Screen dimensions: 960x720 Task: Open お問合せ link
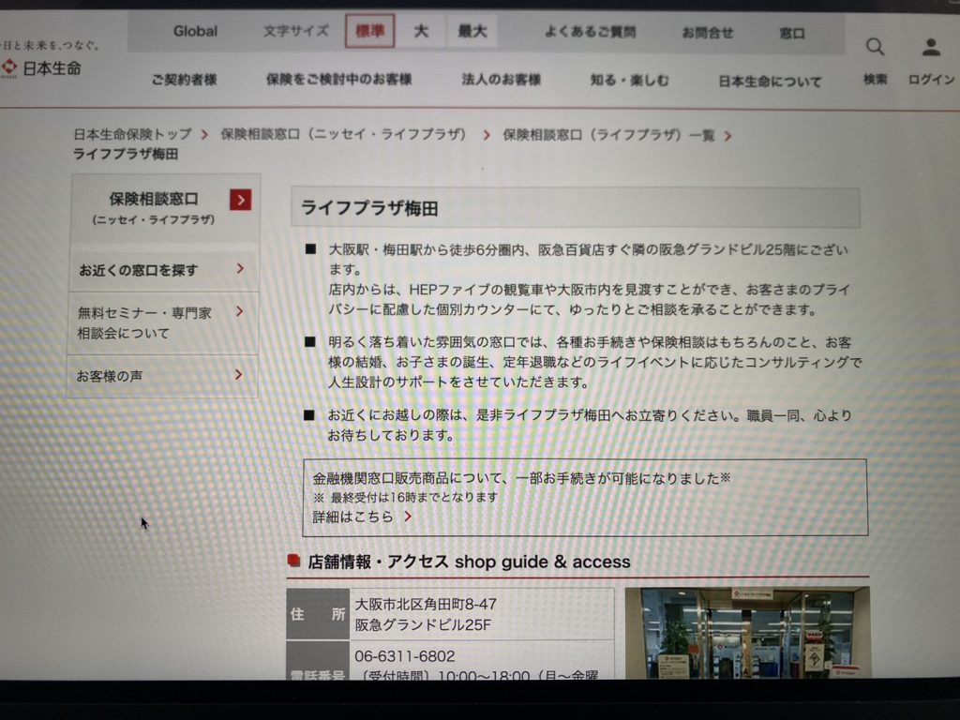pyautogui.click(x=707, y=33)
